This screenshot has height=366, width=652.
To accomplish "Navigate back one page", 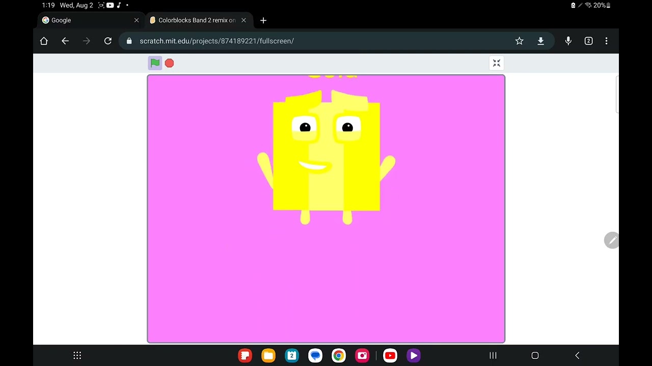I will pyautogui.click(x=65, y=41).
